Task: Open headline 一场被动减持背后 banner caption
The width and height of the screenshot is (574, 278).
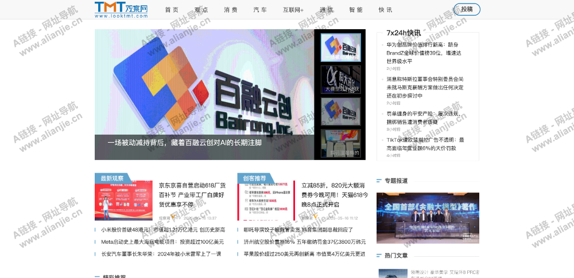Action: (184, 143)
